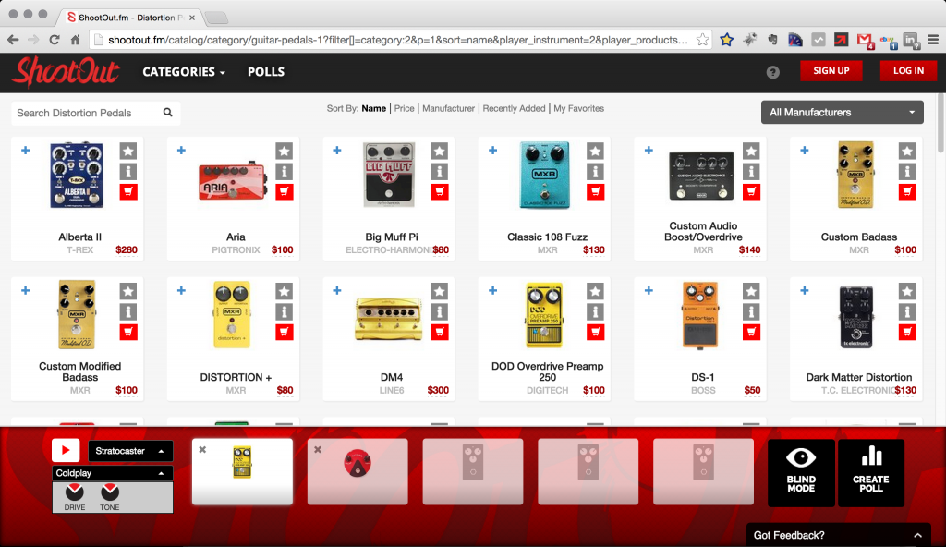946x547 pixels.
Task: Favorite the Aria pedal
Action: tap(285, 151)
